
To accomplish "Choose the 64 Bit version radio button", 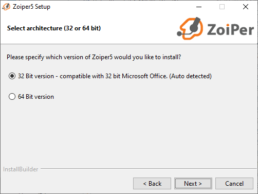I will [12, 97].
